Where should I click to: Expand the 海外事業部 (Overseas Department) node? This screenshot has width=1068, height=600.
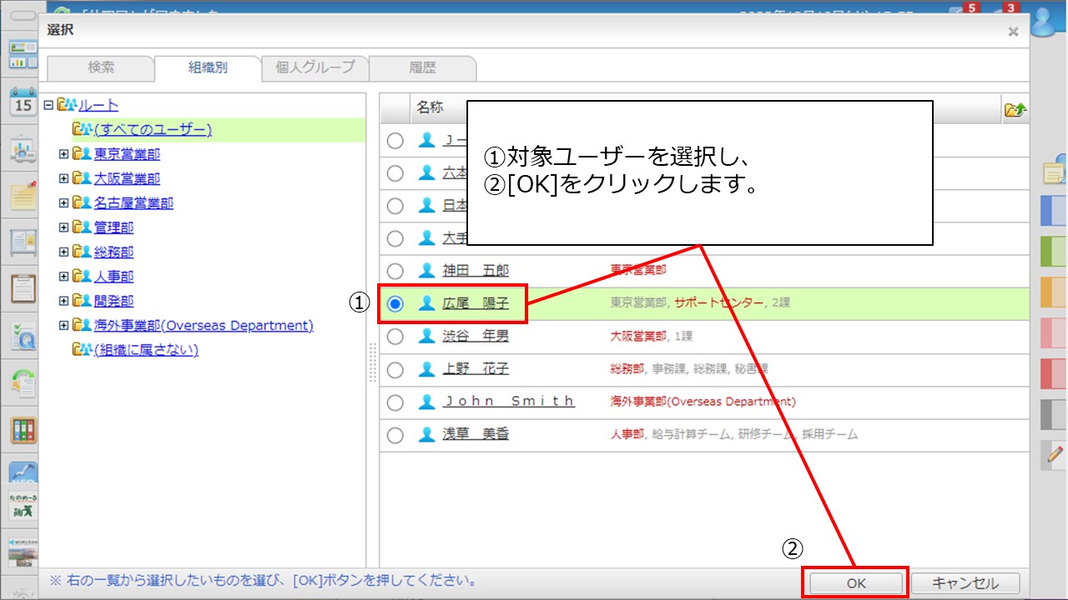[63, 326]
